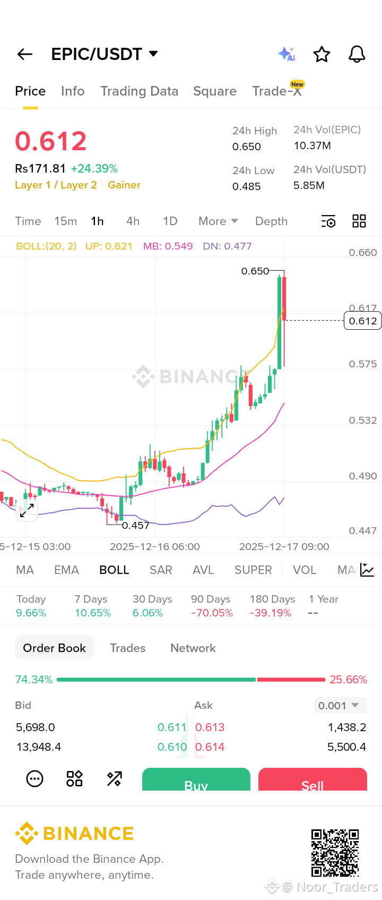The height and width of the screenshot is (900, 382).
Task: Open chart settings icon beside Depth
Action: click(328, 221)
